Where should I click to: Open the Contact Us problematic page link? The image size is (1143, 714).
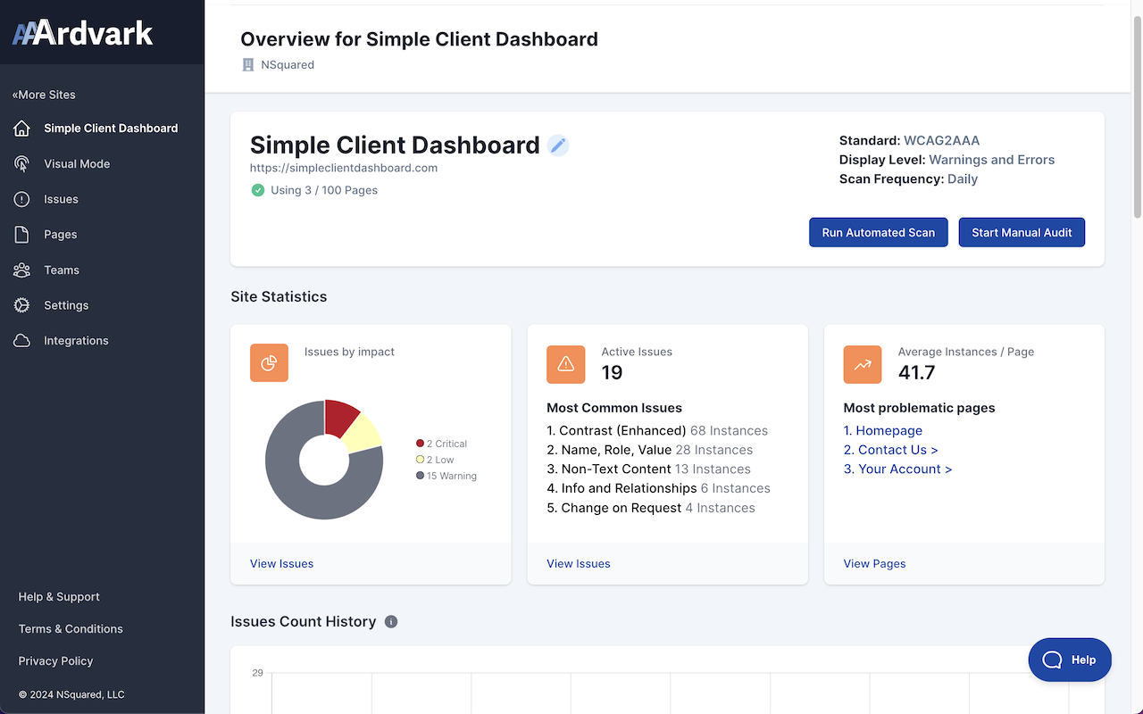pyautogui.click(x=891, y=450)
